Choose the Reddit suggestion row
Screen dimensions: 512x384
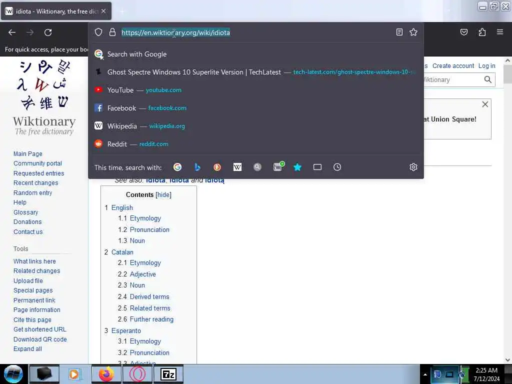click(255, 144)
